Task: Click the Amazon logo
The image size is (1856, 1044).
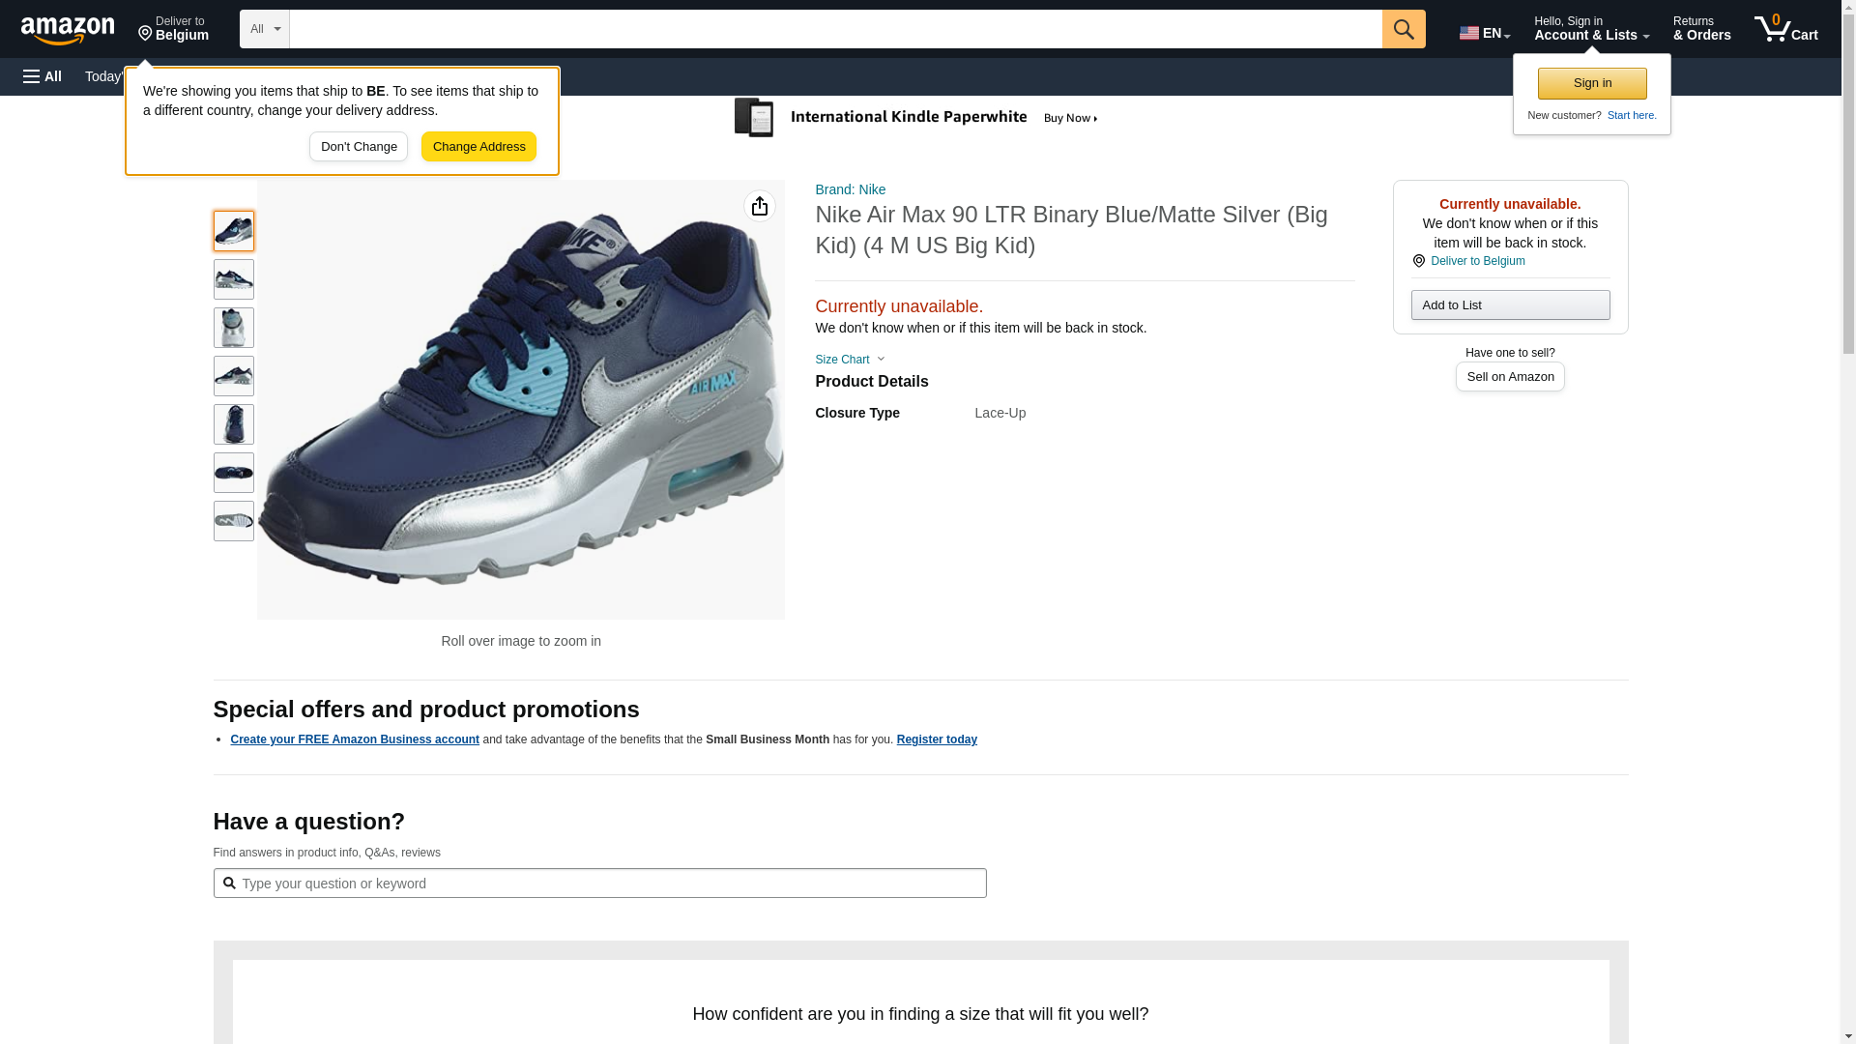Action: tap(68, 30)
